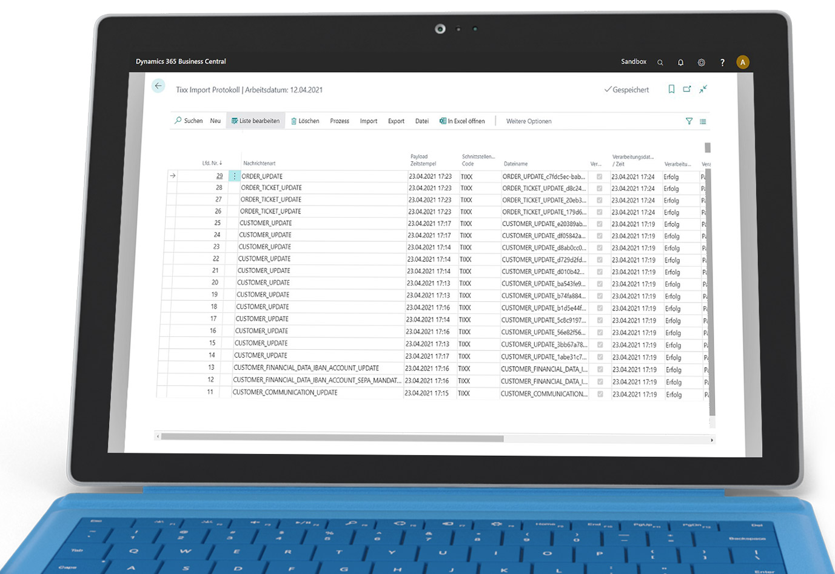Viewport: 835px width, 574px height.
Task: Click the horizontal scrollbar at bottom
Action: (x=332, y=438)
